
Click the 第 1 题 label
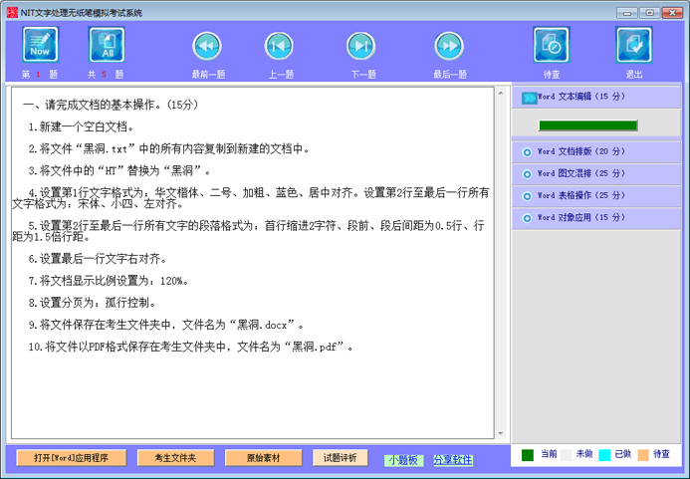[x=40, y=75]
